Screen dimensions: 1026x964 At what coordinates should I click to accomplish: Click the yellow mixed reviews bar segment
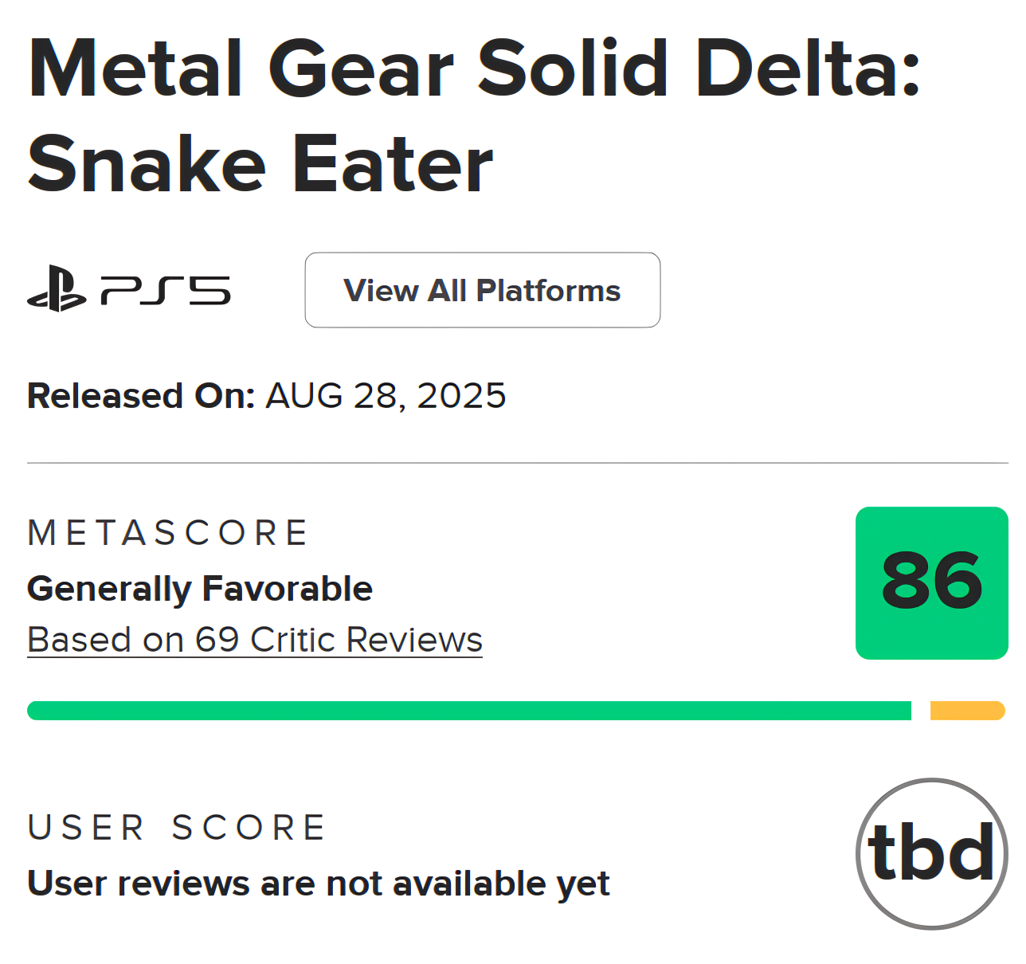pyautogui.click(x=968, y=711)
